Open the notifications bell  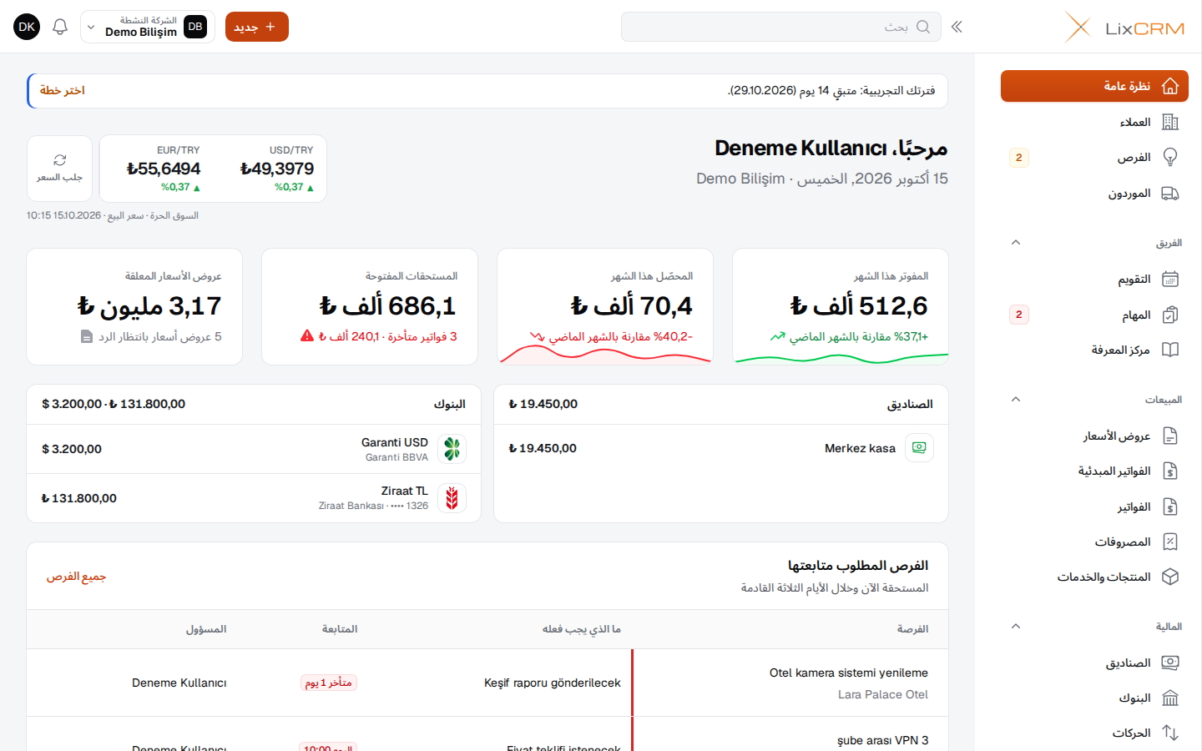pos(60,27)
